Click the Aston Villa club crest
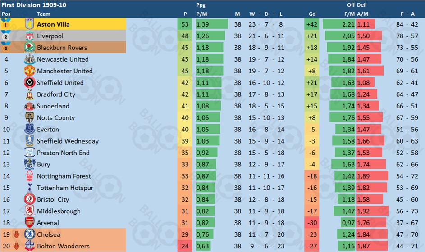 click(30, 24)
